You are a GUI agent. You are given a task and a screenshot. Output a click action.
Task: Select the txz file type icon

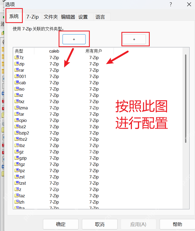click(16, 101)
